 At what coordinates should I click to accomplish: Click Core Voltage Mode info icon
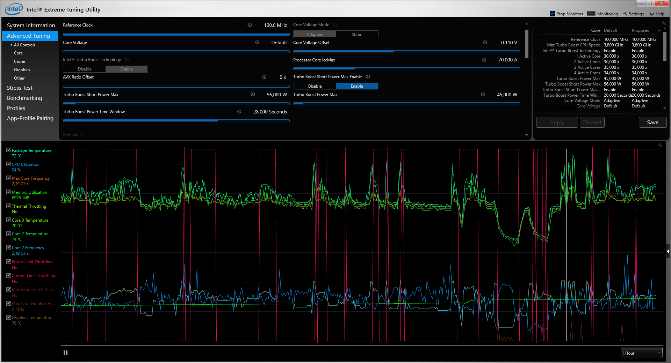(x=335, y=25)
